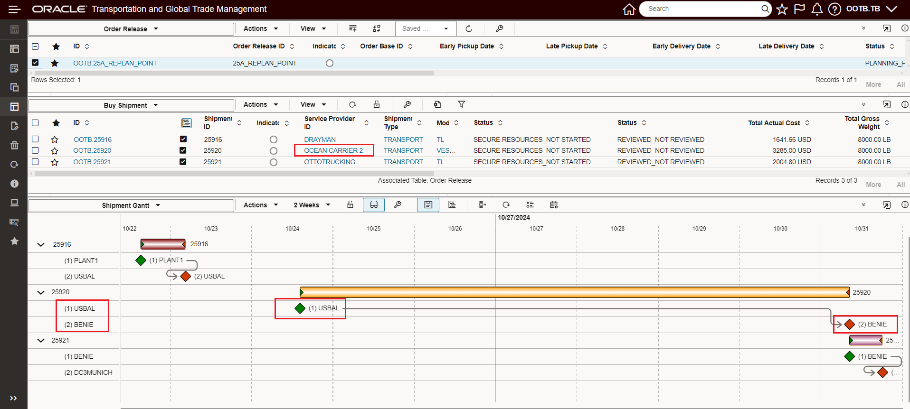Viewport: 910px width, 409px height.
Task: Go to Home via house icon
Action: [629, 9]
